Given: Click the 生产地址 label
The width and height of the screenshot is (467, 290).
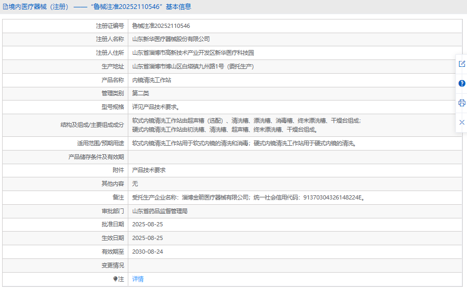Looking at the screenshot, I should pyautogui.click(x=113, y=66).
